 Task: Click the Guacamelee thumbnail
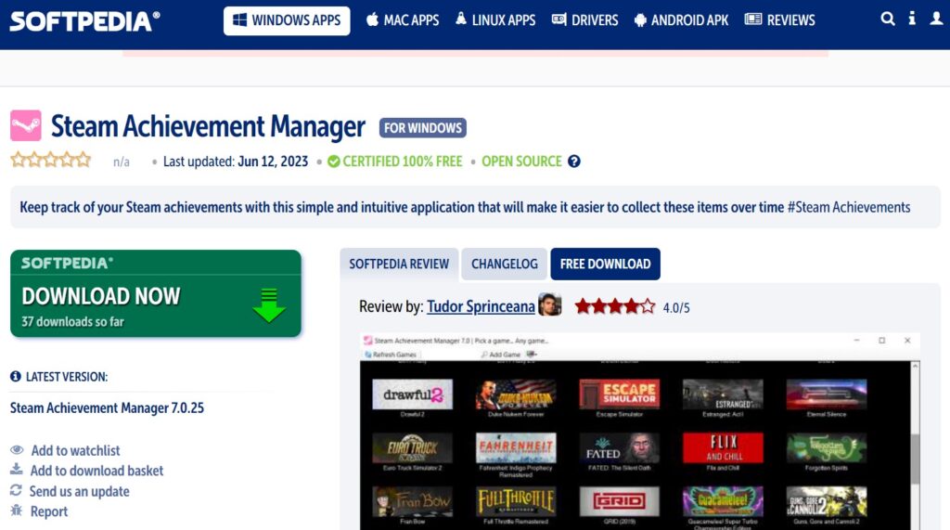pos(723,501)
